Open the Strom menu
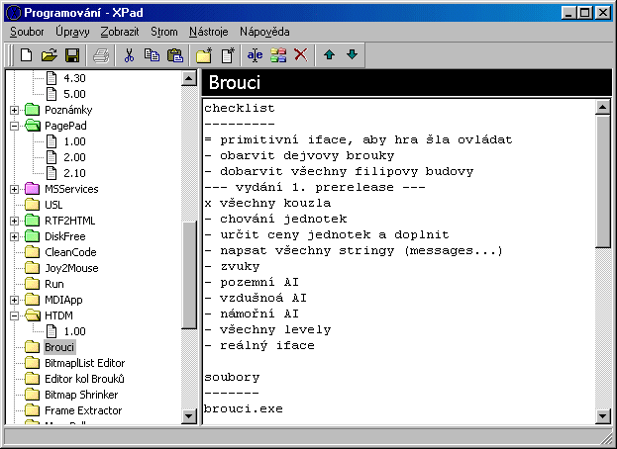 [164, 32]
